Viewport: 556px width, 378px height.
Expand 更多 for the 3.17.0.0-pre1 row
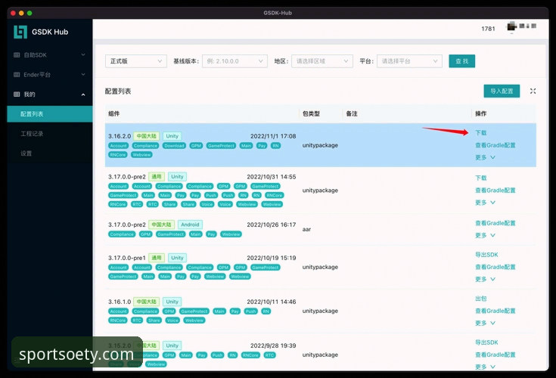(485, 279)
